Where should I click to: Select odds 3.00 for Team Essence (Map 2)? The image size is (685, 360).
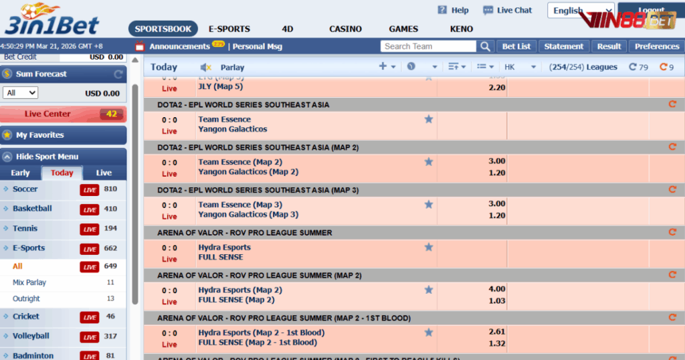pos(497,161)
